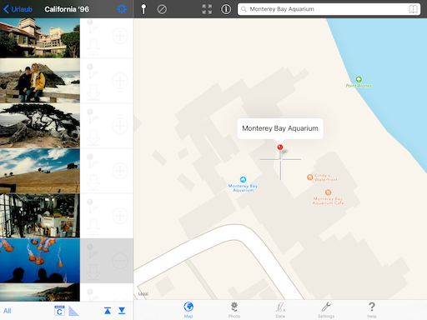Select the aquarium interior photo thumbnail

pos(40,216)
